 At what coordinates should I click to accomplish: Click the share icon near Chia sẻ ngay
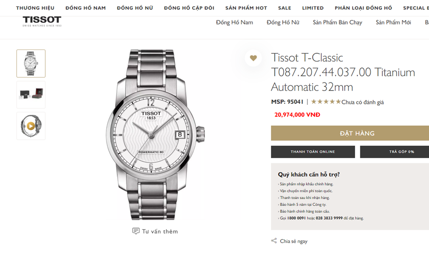pyautogui.click(x=274, y=241)
